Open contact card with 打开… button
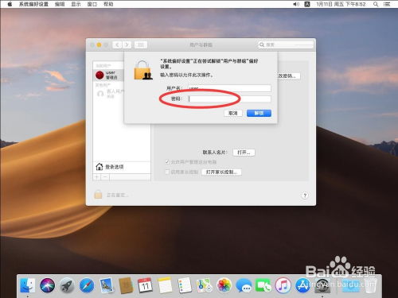The image size is (398, 298). point(244,153)
